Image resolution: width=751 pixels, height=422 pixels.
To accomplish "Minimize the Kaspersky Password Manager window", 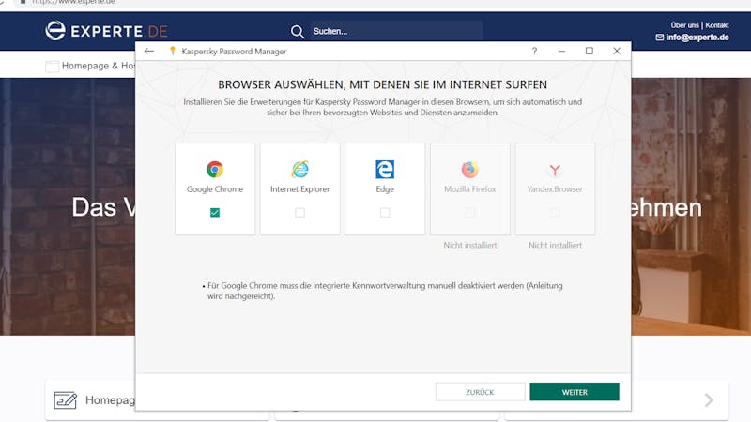I will pyautogui.click(x=561, y=51).
